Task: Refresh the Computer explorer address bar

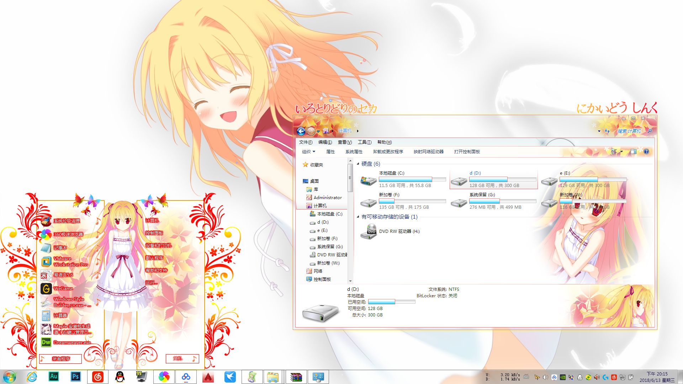Action: pyautogui.click(x=607, y=131)
